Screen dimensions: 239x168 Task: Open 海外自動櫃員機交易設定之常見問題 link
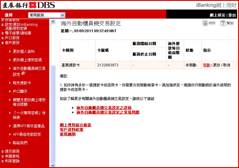click(x=108, y=112)
